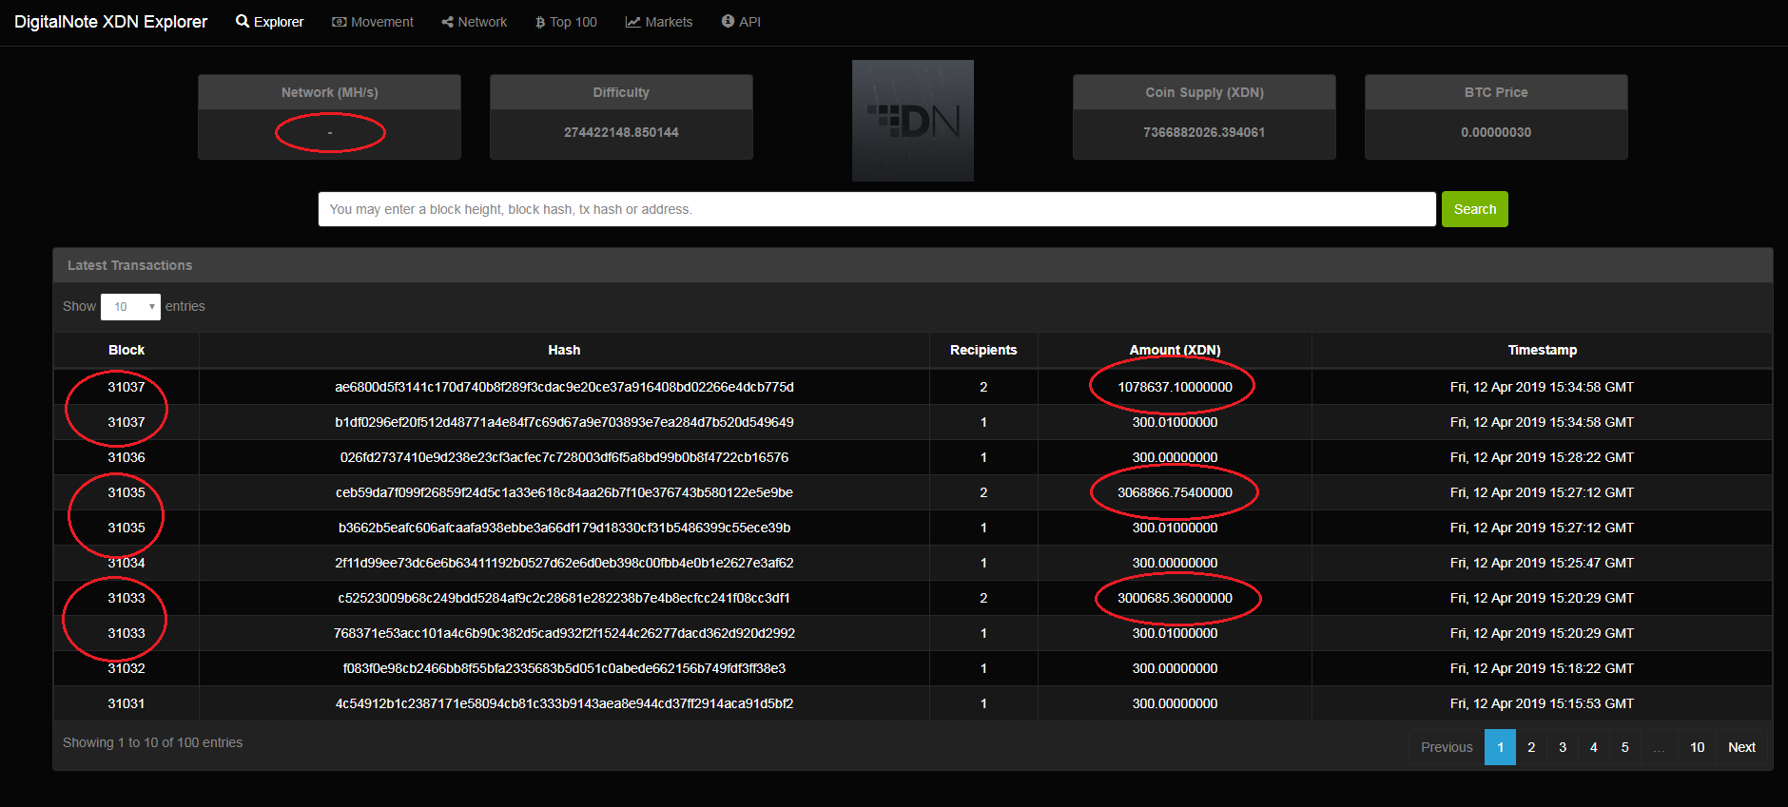Click amount 3000685.36000000
This screenshot has height=807, width=1788.
click(x=1175, y=598)
